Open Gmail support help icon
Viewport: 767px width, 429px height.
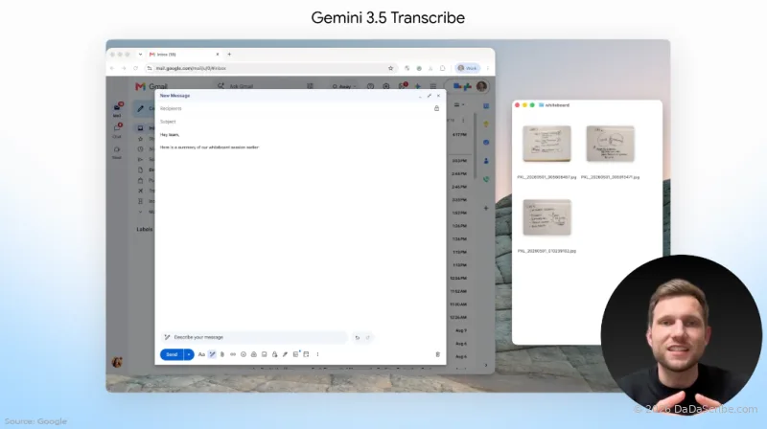point(370,86)
